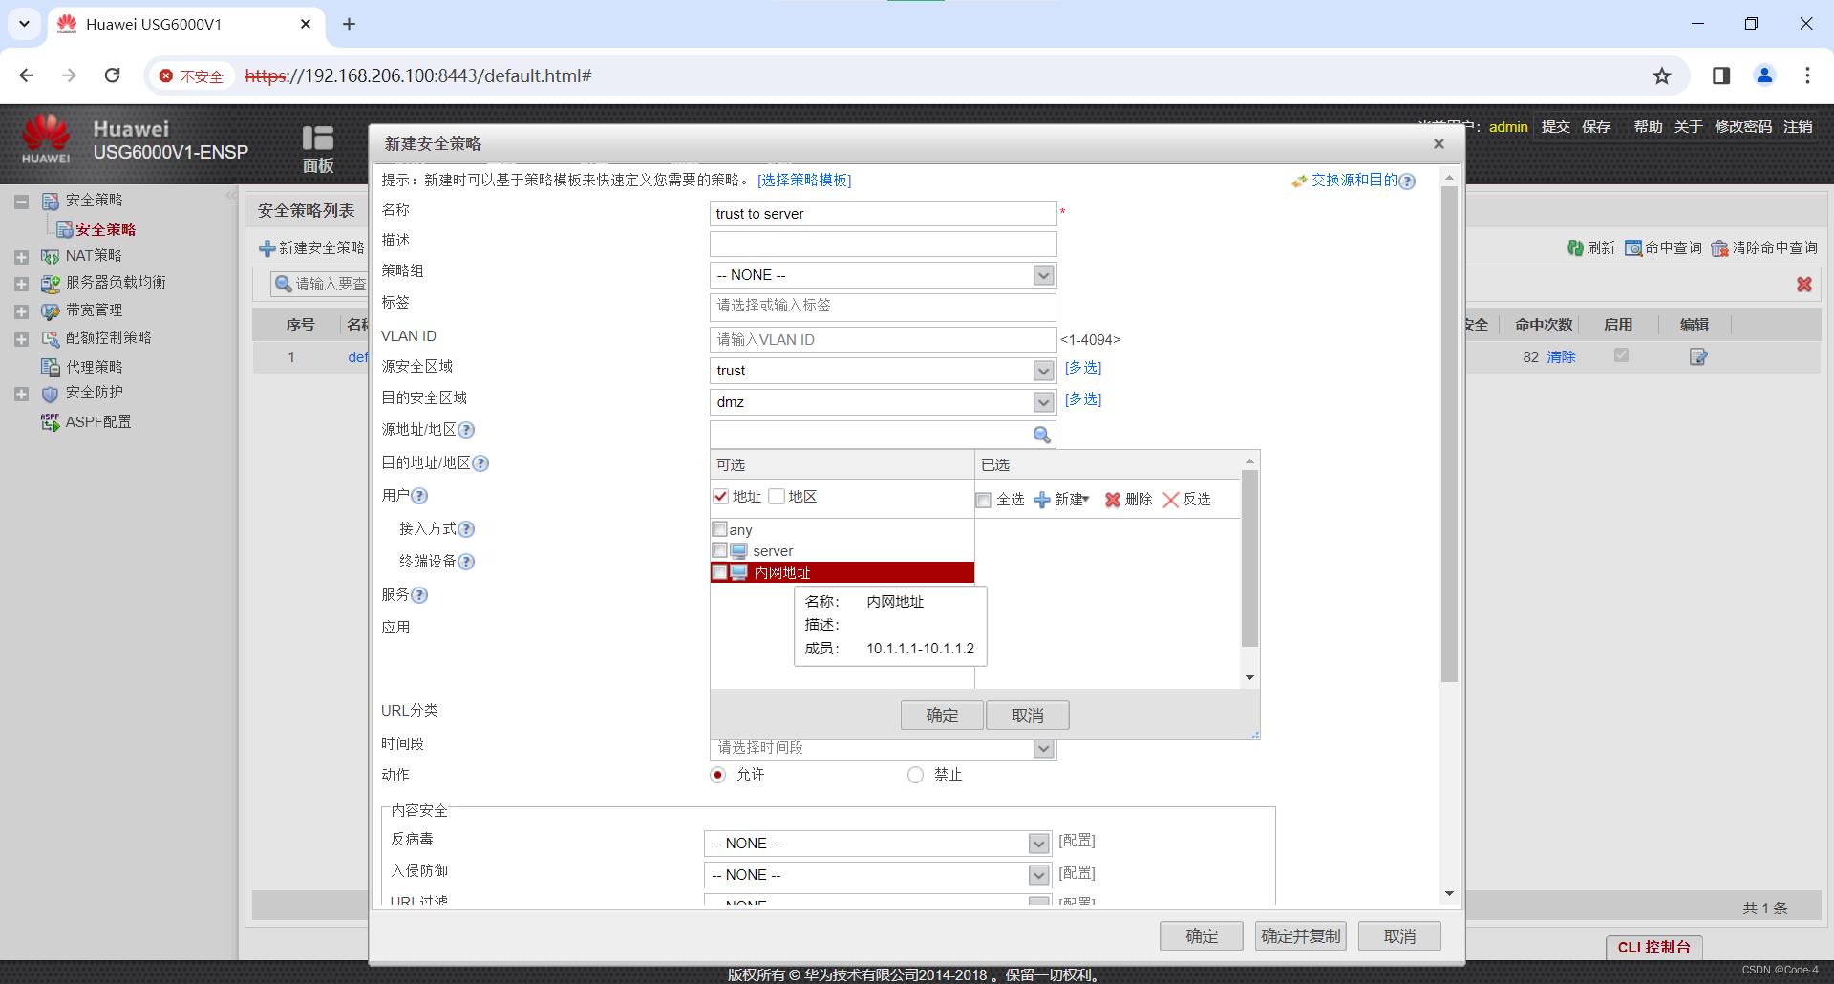
Task: Select 带宽管理 in sidebar
Action: click(94, 310)
